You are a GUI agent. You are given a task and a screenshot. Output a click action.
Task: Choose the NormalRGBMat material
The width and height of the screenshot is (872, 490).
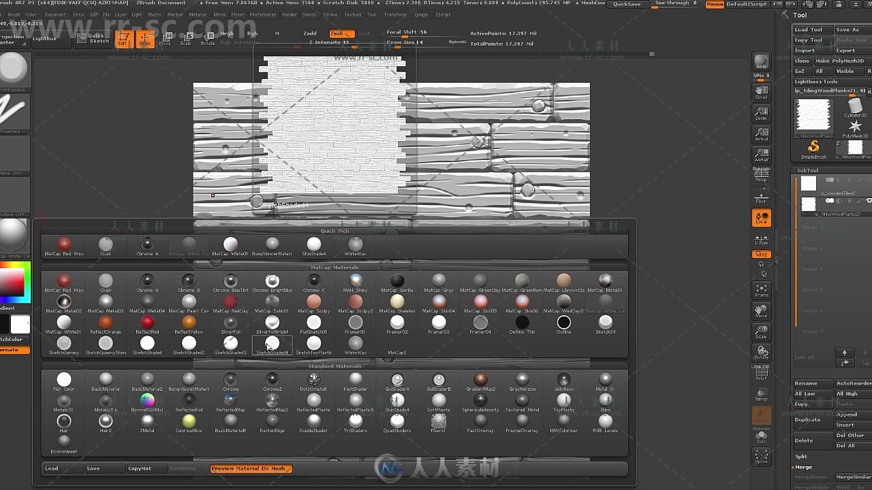[147, 403]
